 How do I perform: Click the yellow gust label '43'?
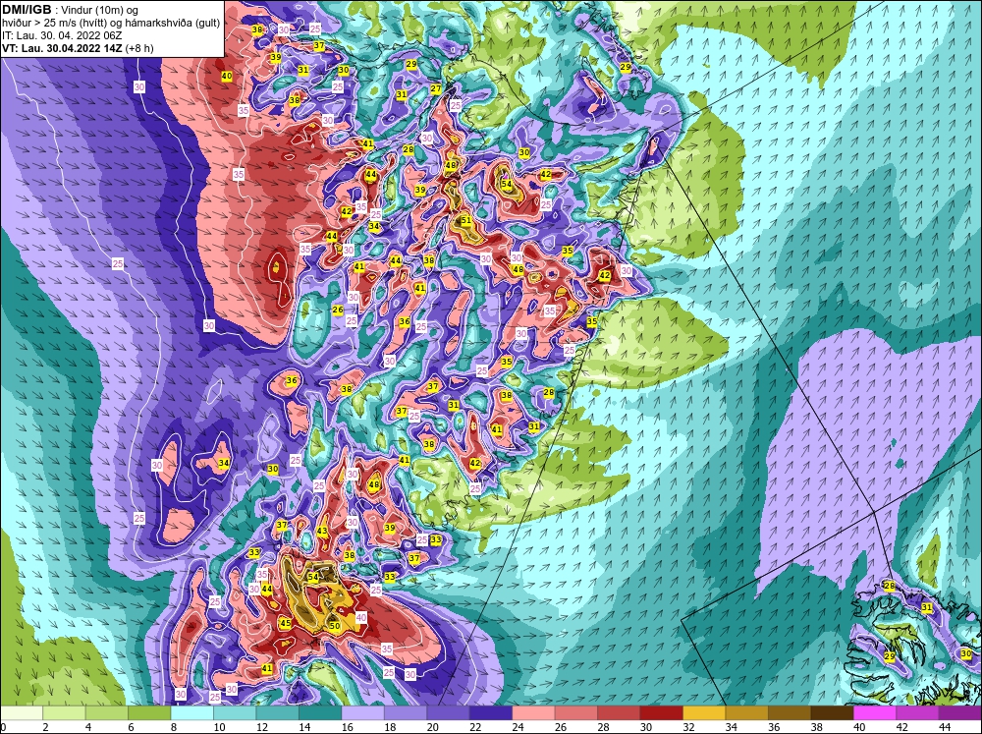322,531
